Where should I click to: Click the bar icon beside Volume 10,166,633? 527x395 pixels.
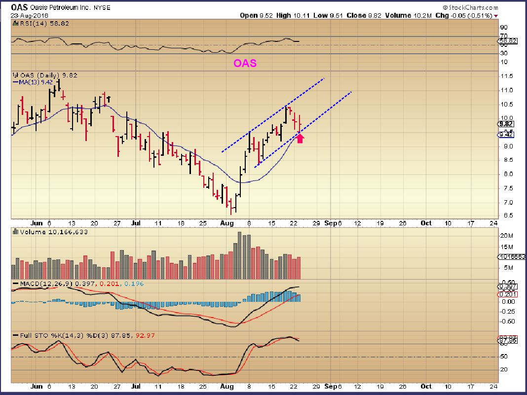[x=15, y=232]
